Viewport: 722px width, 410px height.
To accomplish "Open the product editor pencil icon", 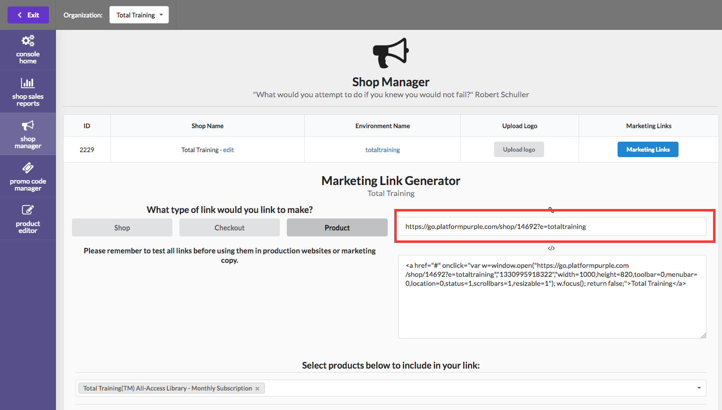I will [x=28, y=210].
